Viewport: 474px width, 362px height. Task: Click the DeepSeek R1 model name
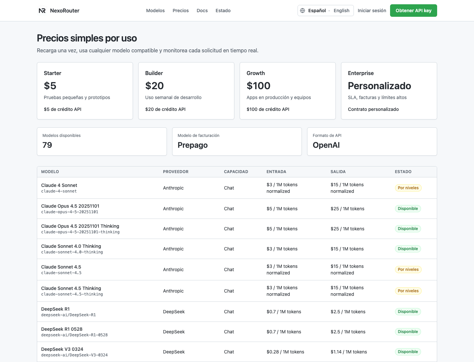coord(55,309)
